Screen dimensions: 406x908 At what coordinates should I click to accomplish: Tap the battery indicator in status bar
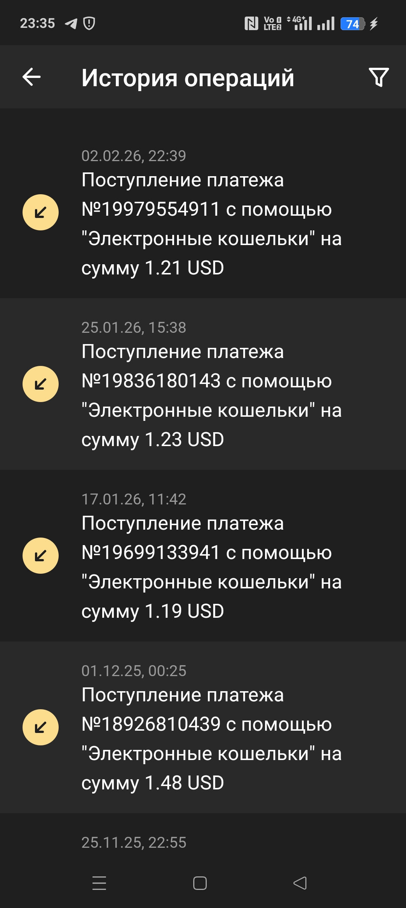[352, 24]
